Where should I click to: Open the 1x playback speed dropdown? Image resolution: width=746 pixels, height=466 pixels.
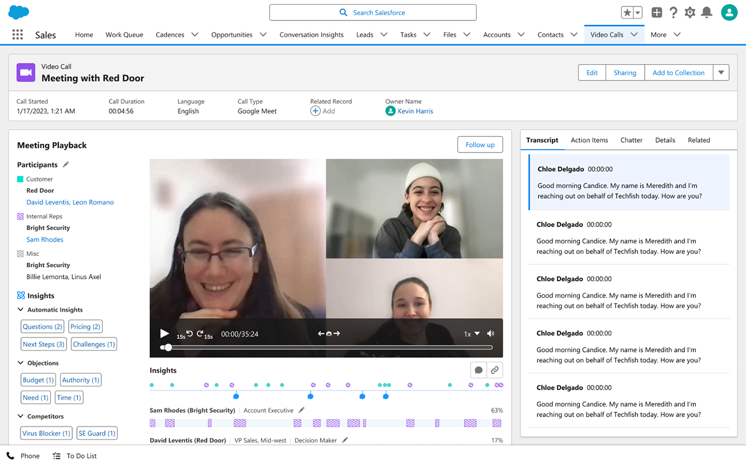(471, 334)
